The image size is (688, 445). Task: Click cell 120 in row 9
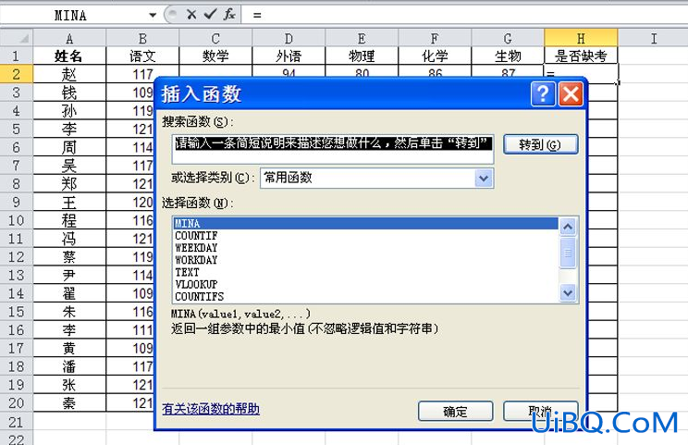130,202
